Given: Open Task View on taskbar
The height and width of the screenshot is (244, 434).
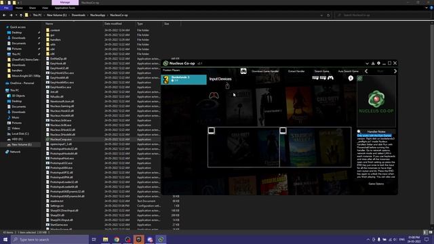Looking at the screenshot, I should coord(94,239).
